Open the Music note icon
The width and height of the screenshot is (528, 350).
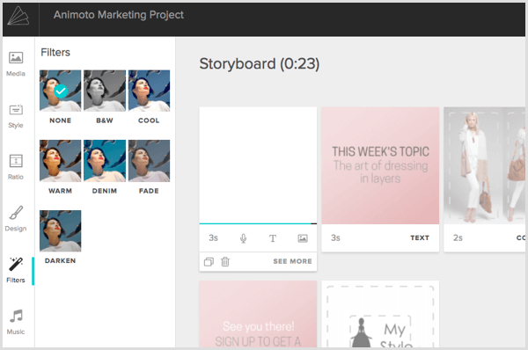pos(16,316)
